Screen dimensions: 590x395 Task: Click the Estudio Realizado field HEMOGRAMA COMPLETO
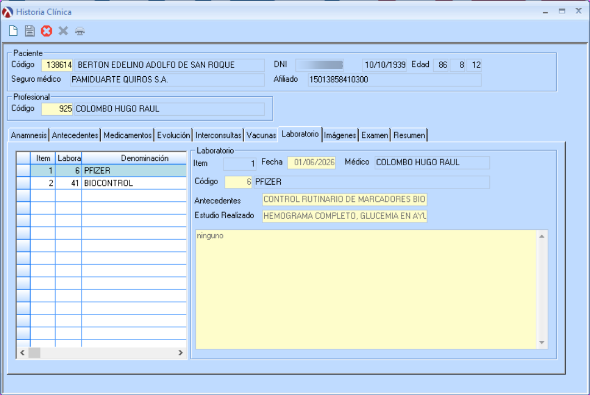point(345,216)
